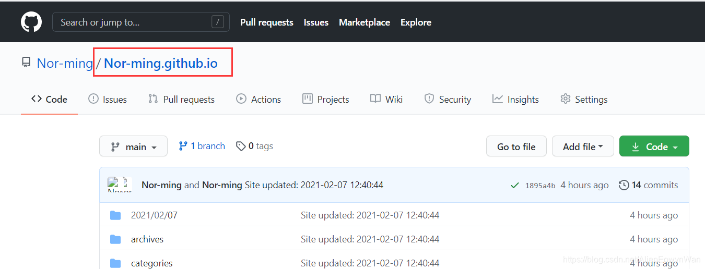Expand the main branch dropdown
The image size is (705, 269).
(133, 146)
